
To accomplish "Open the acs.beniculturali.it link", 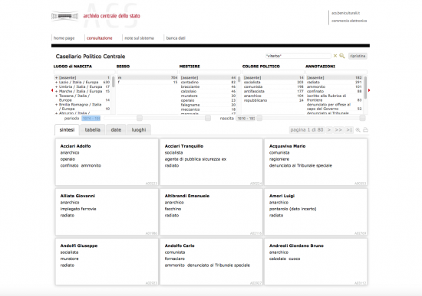I will pyautogui.click(x=345, y=13).
